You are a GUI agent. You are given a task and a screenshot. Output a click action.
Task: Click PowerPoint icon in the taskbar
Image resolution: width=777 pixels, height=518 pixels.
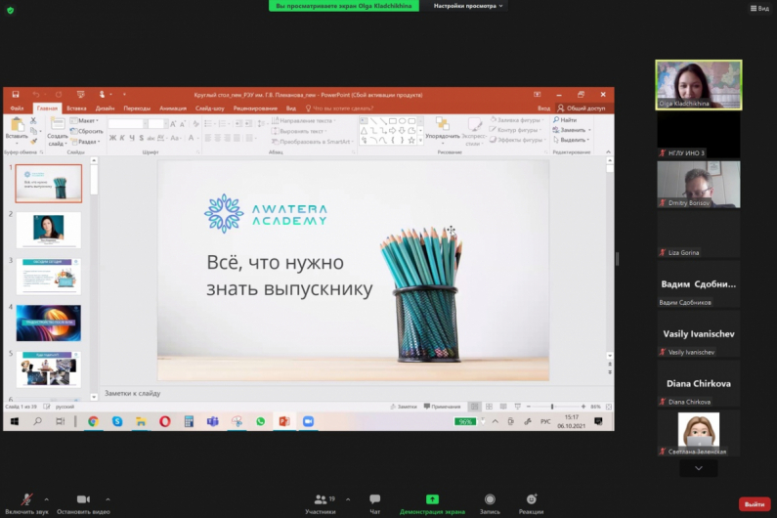tap(284, 421)
